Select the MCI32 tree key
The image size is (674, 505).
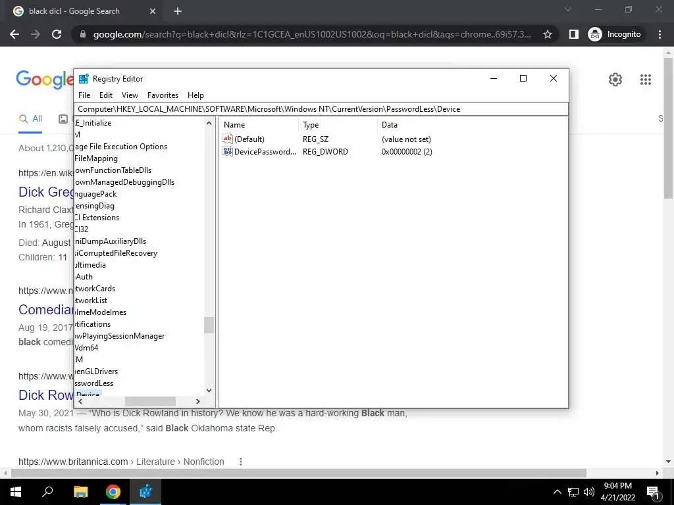[82, 229]
